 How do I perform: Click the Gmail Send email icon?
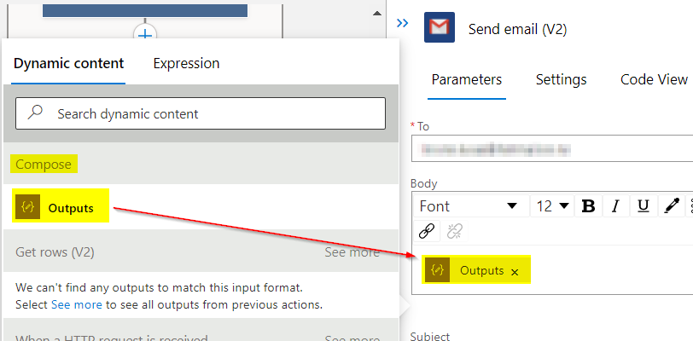[x=440, y=28]
